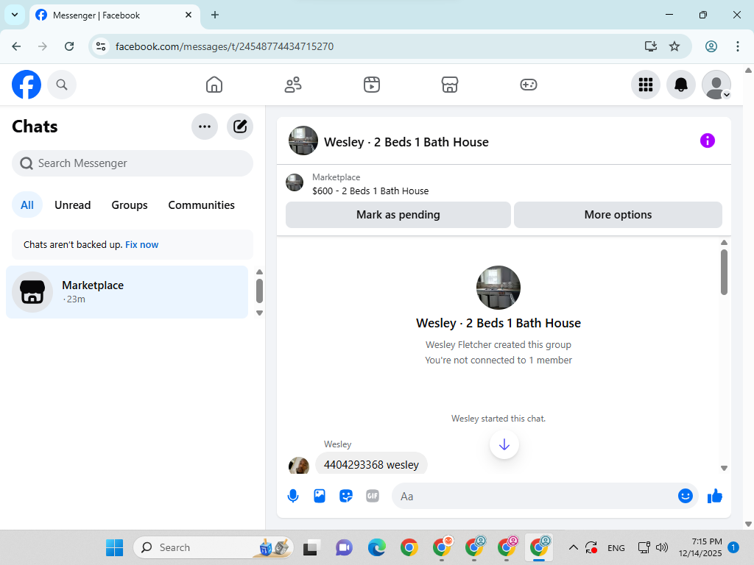754x565 pixels.
Task: Open Microsoft Edge from taskbar
Action: (376, 547)
